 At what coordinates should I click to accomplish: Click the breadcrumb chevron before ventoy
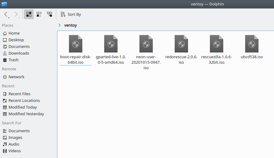pos(60,25)
